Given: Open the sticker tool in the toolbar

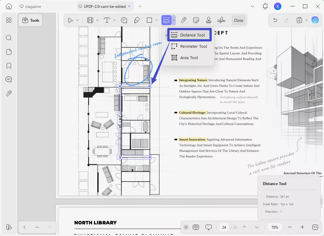Looking at the screenshot, I should coord(196,20).
